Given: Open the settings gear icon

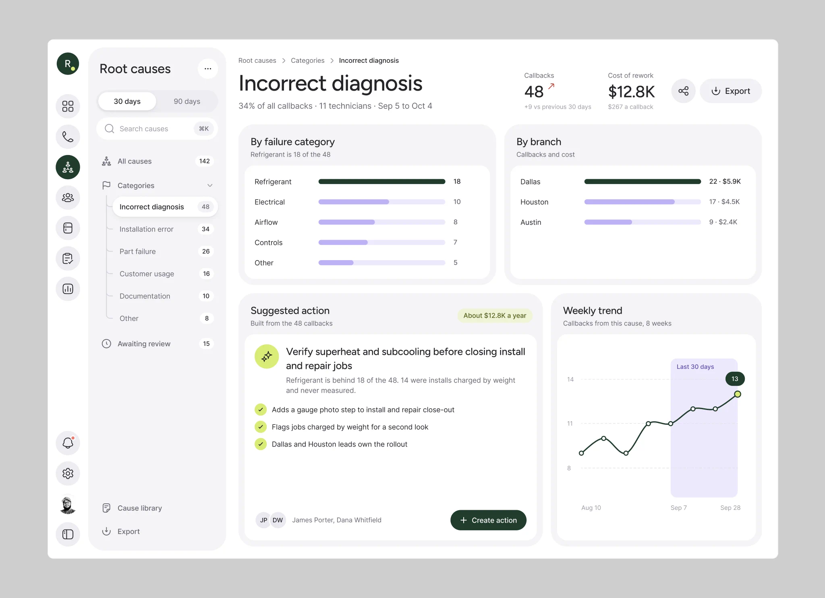Looking at the screenshot, I should click(68, 474).
